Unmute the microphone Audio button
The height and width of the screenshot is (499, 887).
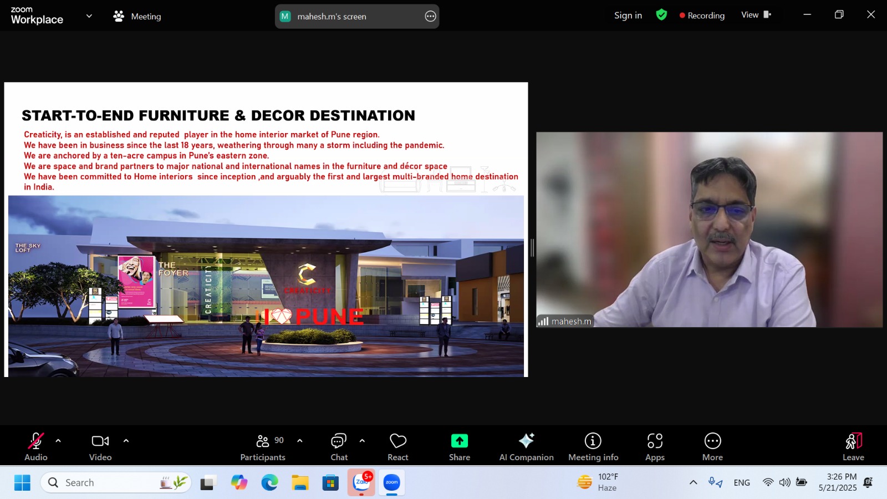35,446
